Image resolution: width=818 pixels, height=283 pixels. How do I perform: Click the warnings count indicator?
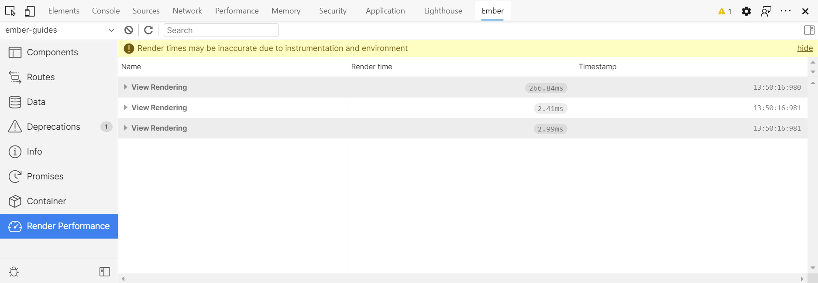coord(725,11)
